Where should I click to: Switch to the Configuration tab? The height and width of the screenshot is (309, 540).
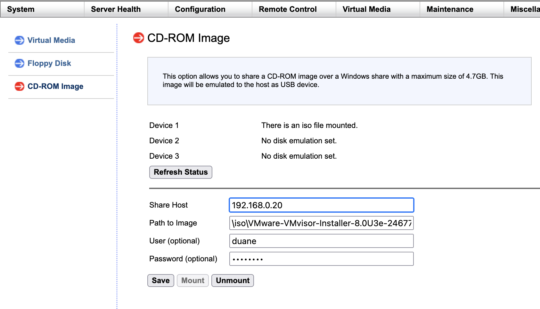[x=200, y=9]
